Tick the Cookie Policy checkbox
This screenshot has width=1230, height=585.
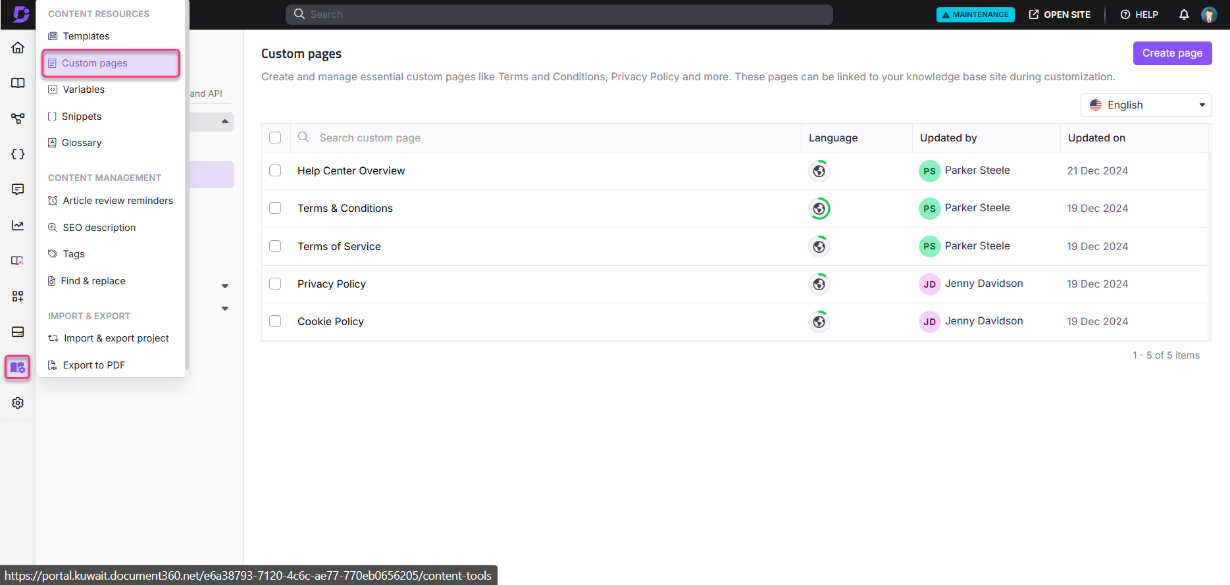[x=275, y=321]
